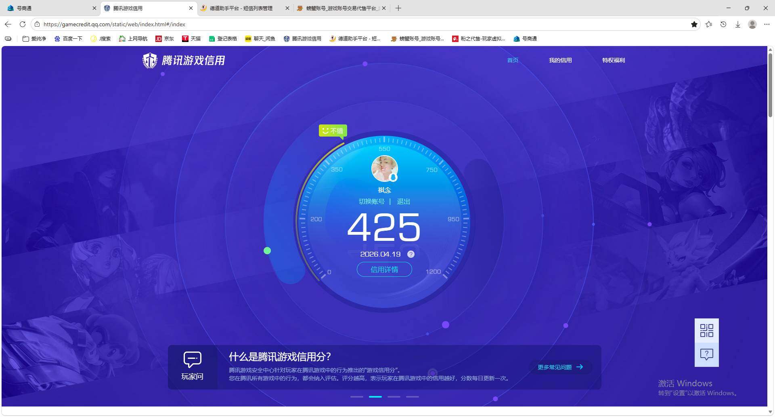Click the browser back arrow
The height and width of the screenshot is (417, 775).
point(8,24)
